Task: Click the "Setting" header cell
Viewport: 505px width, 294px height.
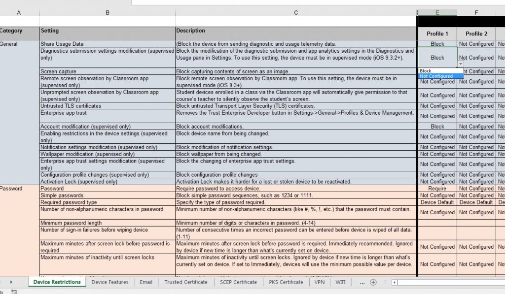Action: (x=107, y=33)
